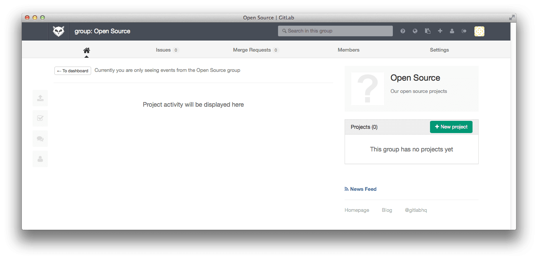Click the group avatar question mark placeholder
538x260 pixels.
click(368, 89)
